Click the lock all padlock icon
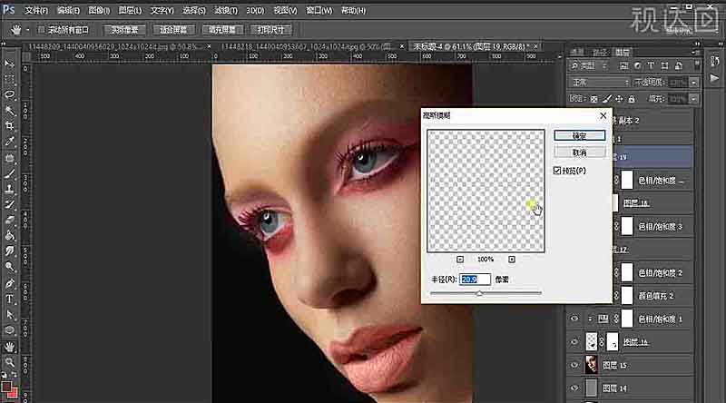The height and width of the screenshot is (403, 726). (x=631, y=99)
